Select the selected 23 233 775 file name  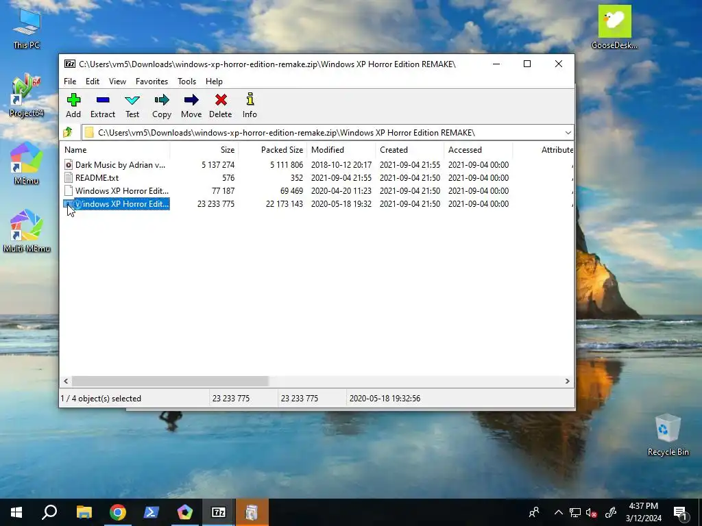[x=122, y=203]
